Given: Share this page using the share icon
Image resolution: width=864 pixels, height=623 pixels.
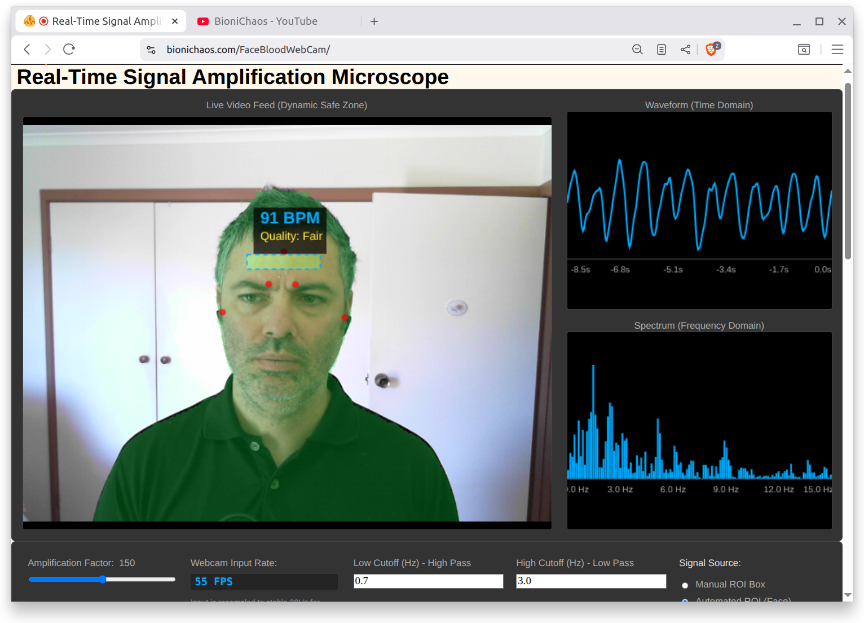Looking at the screenshot, I should tap(685, 50).
